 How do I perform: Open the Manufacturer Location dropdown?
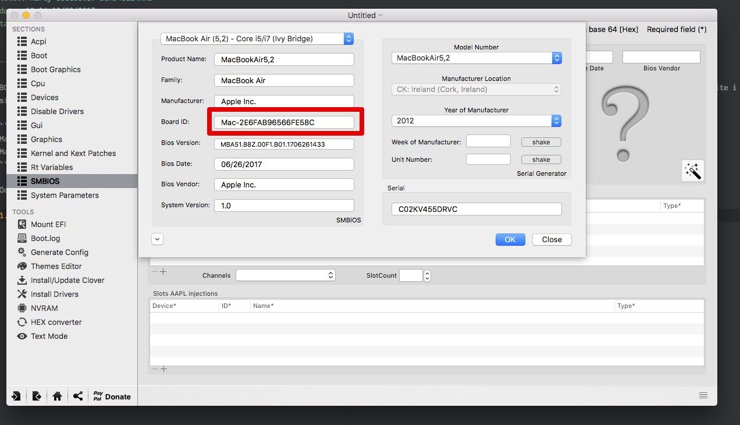tap(476, 89)
